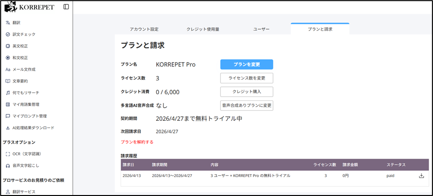Open 訳文チェック from the sidebar
Viewport: 433px width, 196px height.
coord(23,34)
